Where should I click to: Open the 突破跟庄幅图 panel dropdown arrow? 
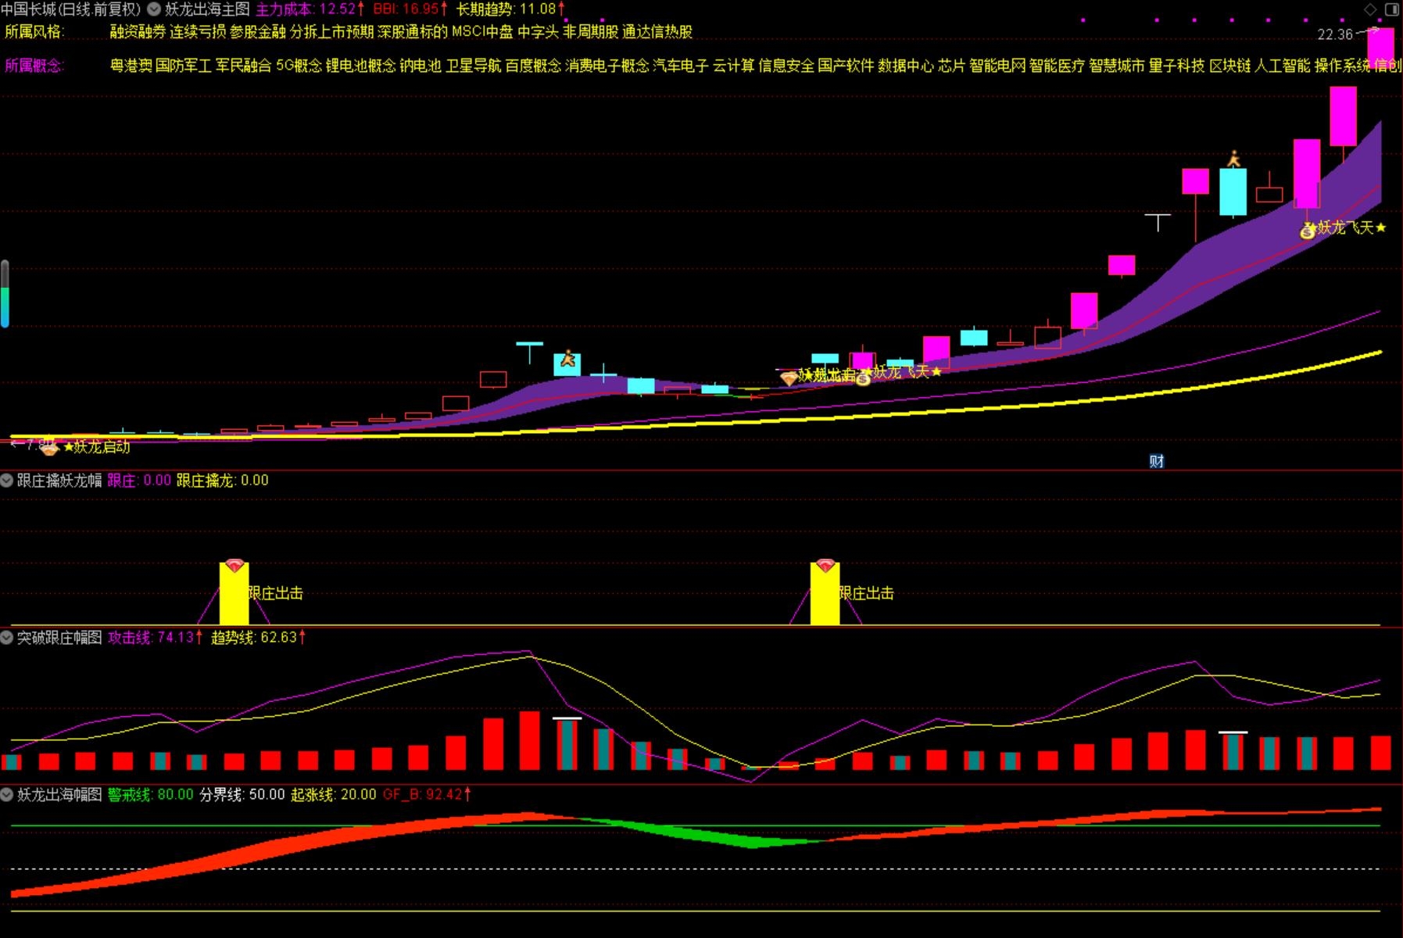7,638
